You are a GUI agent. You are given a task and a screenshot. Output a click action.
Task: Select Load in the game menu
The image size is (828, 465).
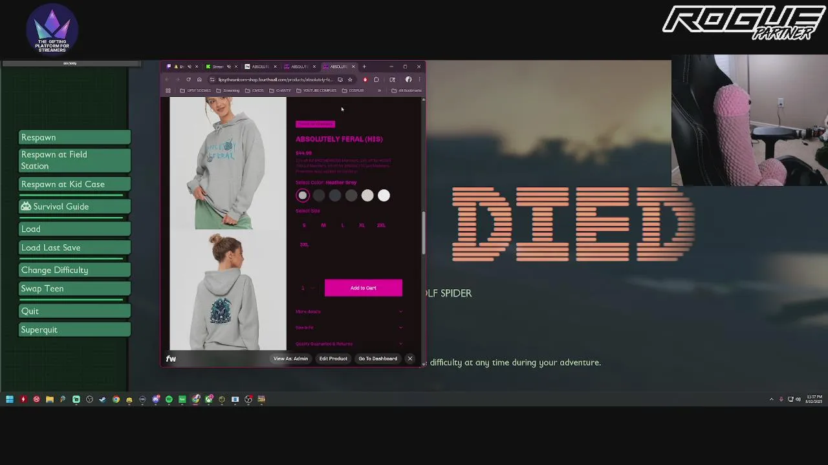pos(74,229)
